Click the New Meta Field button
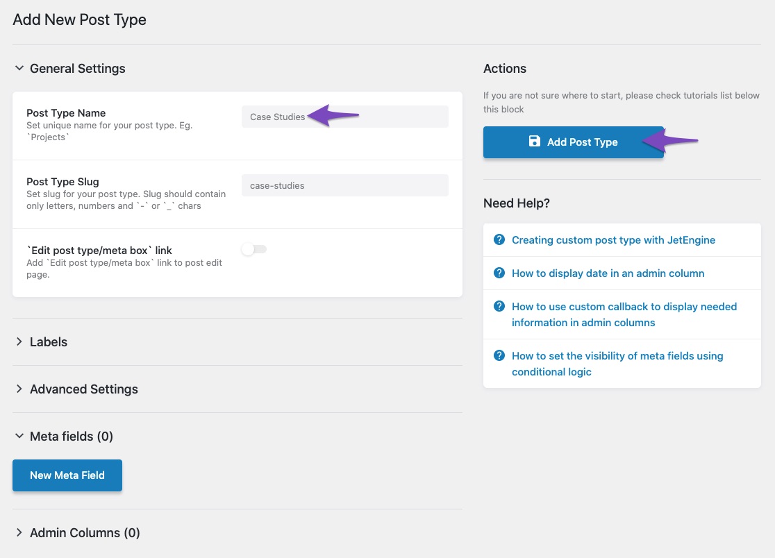Viewport: 775px width, 558px height. point(67,475)
